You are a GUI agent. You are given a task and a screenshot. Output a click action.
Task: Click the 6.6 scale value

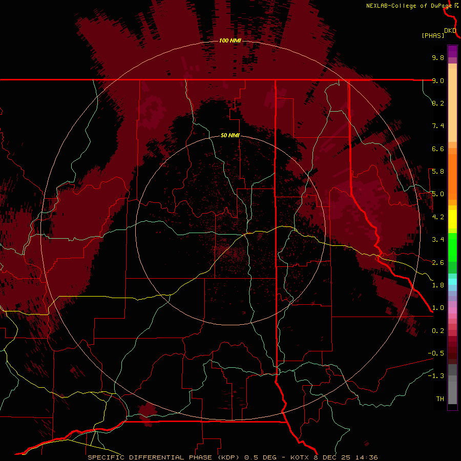pos(438,149)
